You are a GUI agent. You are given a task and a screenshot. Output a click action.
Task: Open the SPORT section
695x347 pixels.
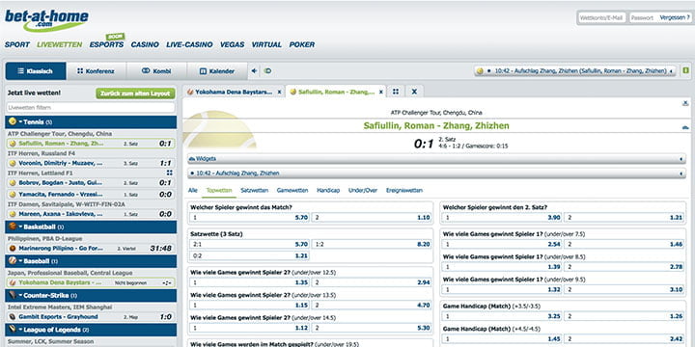[x=17, y=44]
